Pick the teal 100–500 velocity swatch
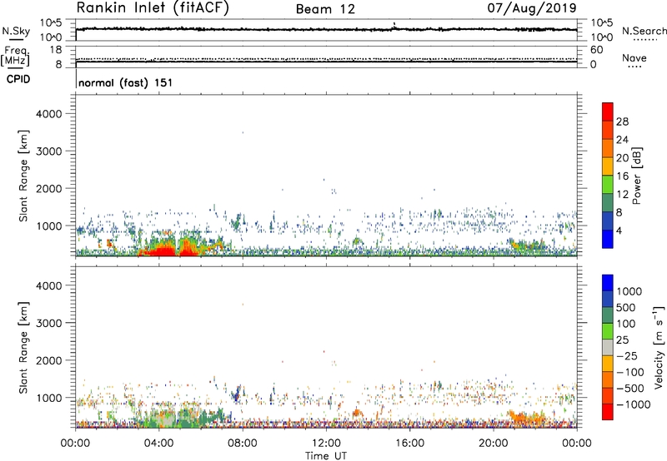 [608, 315]
